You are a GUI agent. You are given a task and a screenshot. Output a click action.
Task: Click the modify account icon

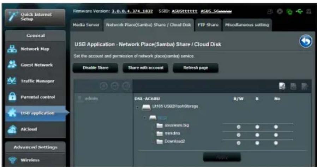(126, 86)
